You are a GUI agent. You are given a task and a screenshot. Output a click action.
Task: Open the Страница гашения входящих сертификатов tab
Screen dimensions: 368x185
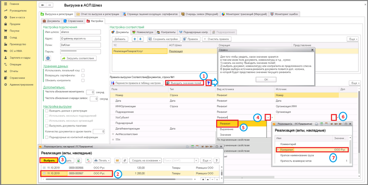tap(150, 14)
